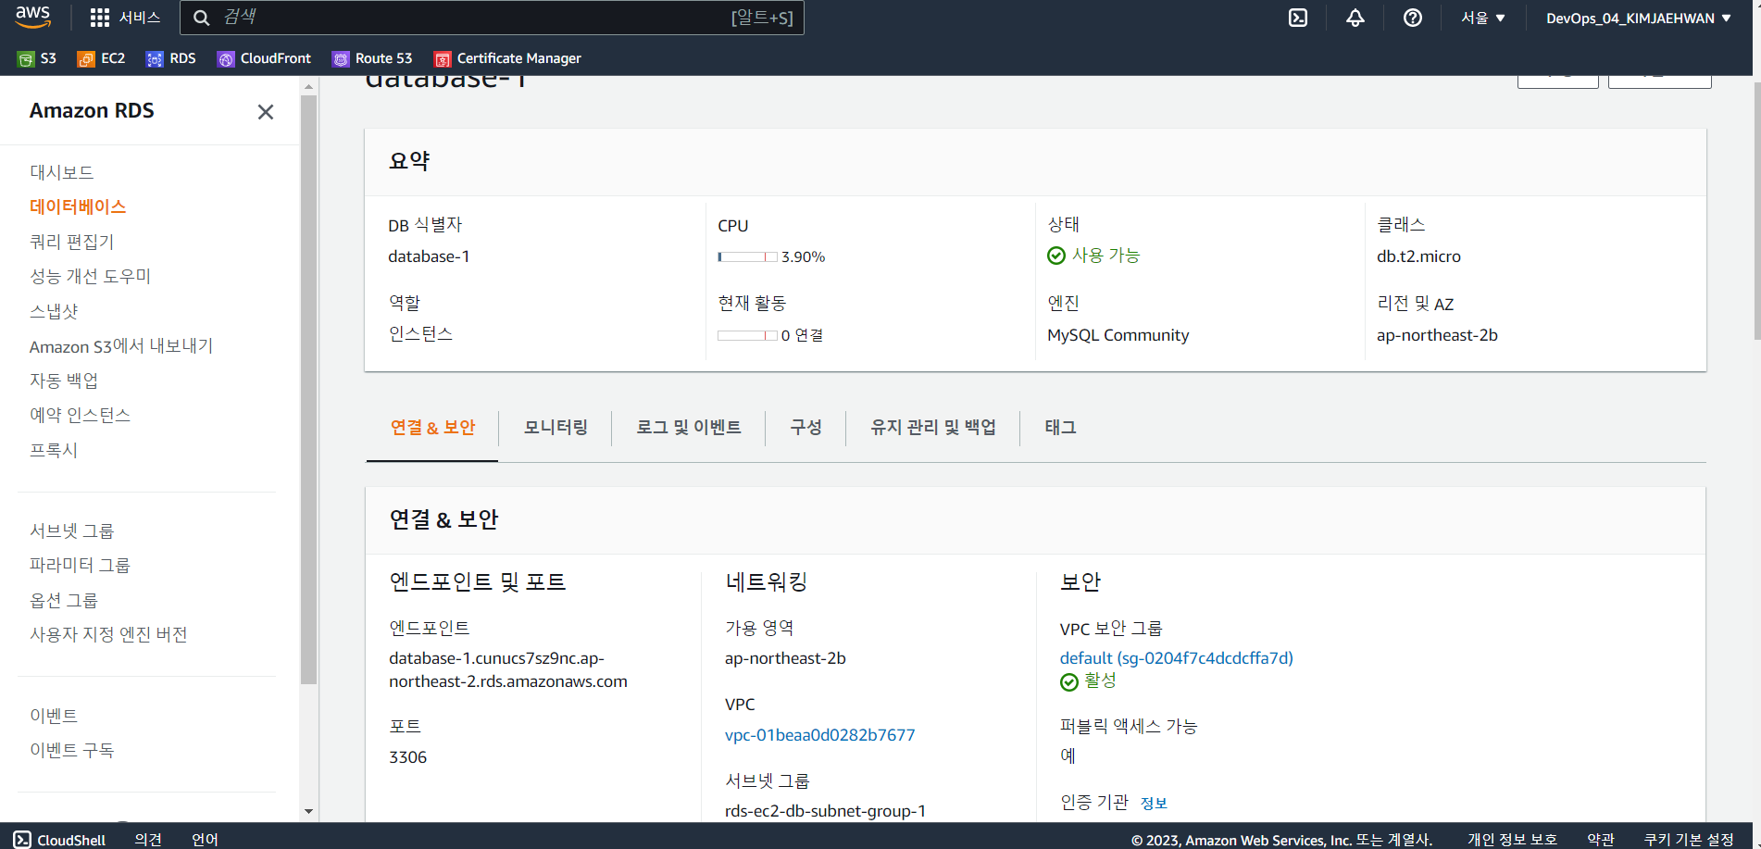Open 이벤트 구독 in the sidebar
The height and width of the screenshot is (849, 1761).
(72, 750)
